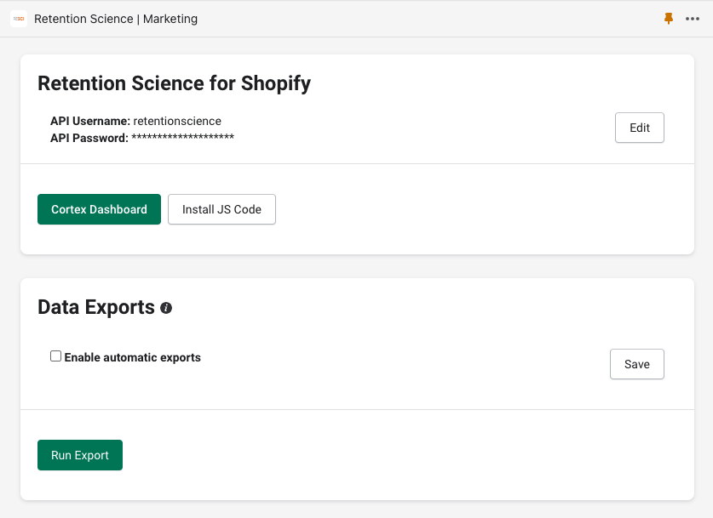The image size is (713, 518).
Task: Click the 'Enable automatic exports' label text
Action: pos(132,358)
